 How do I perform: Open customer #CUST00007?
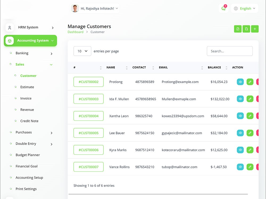coord(89,167)
